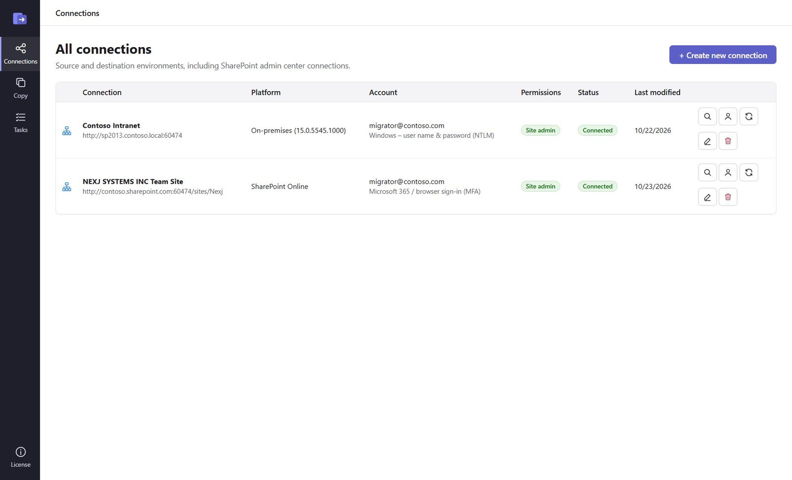Viewport: 792px width, 480px height.
Task: Click Site admin badge in Contoso Intranet row
Action: 540,130
